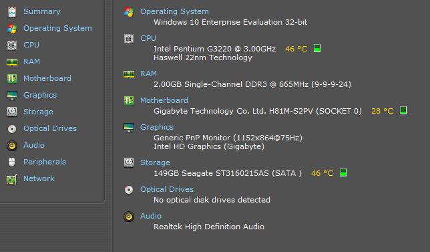Click the CPU chip icon in sidebar
Viewport: 430px width, 252px height.
coord(12,45)
